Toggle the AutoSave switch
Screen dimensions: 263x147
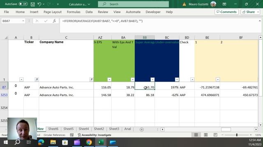tap(23, 4)
